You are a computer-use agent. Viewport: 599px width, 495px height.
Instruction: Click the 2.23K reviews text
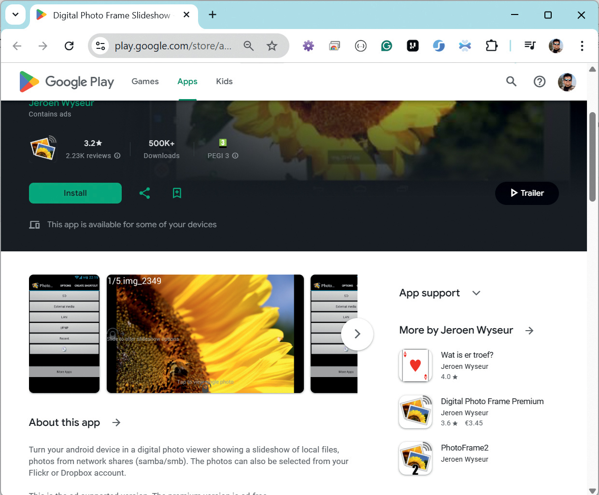[x=88, y=156]
